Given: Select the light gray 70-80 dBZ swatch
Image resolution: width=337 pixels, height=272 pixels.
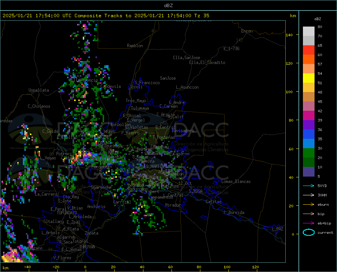Looking at the screenshot, I should [x=309, y=31].
